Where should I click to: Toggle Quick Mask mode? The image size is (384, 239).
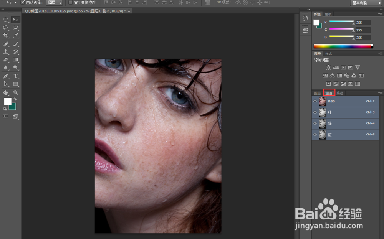tap(6, 117)
